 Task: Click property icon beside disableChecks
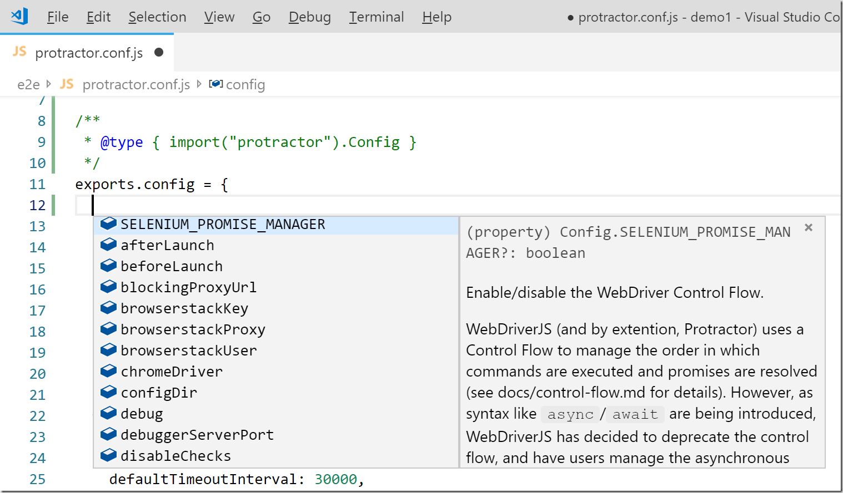(108, 455)
